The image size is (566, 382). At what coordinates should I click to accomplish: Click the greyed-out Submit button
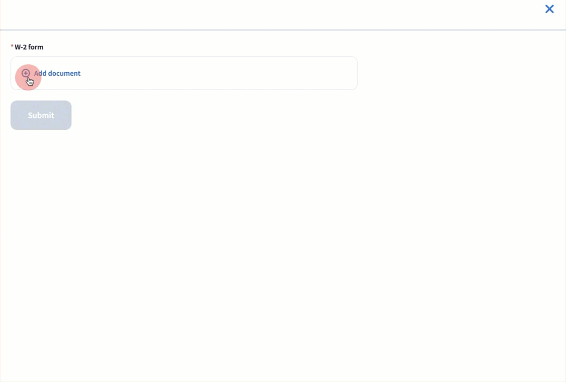tap(41, 115)
